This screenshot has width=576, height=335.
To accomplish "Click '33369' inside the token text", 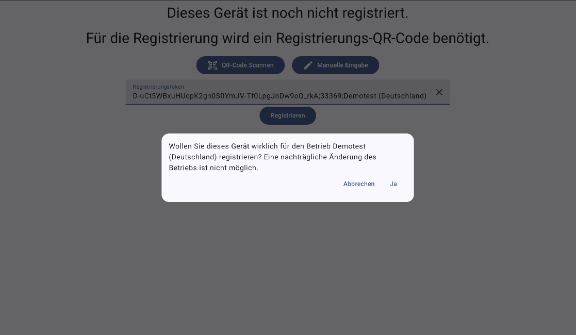I will (331, 96).
